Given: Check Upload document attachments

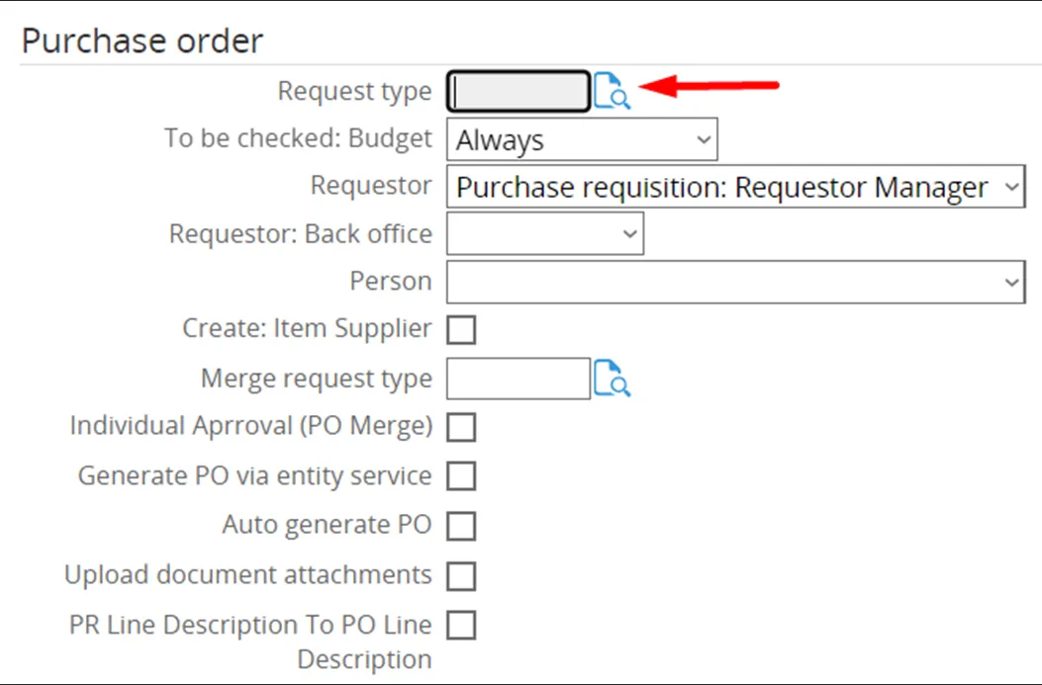Looking at the screenshot, I should click(461, 575).
